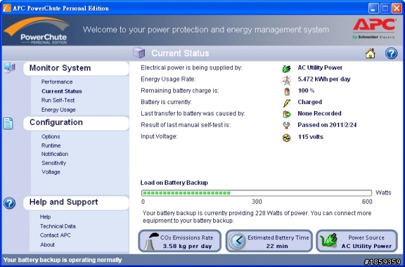Click the 'Load on Battery Backup' heading
This screenshot has width=405, height=267.
174,182
